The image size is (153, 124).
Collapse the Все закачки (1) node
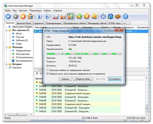[x=6, y=30]
